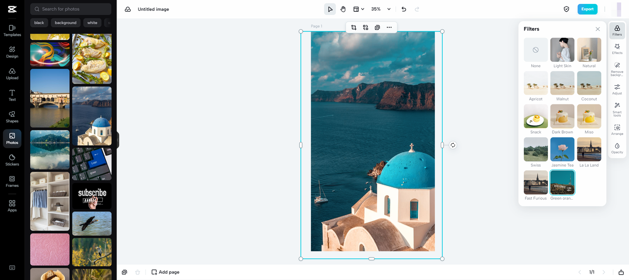Viewport: 629px width, 280px height.
Task: Click the Export button
Action: point(587,9)
